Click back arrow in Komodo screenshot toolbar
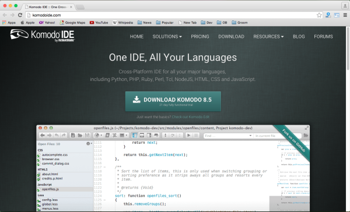Viewport: 350px width, 212px height. [x=43, y=135]
